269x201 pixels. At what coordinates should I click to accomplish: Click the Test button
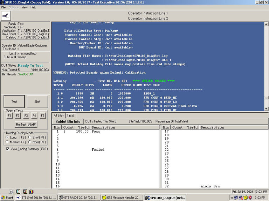click(x=14, y=102)
